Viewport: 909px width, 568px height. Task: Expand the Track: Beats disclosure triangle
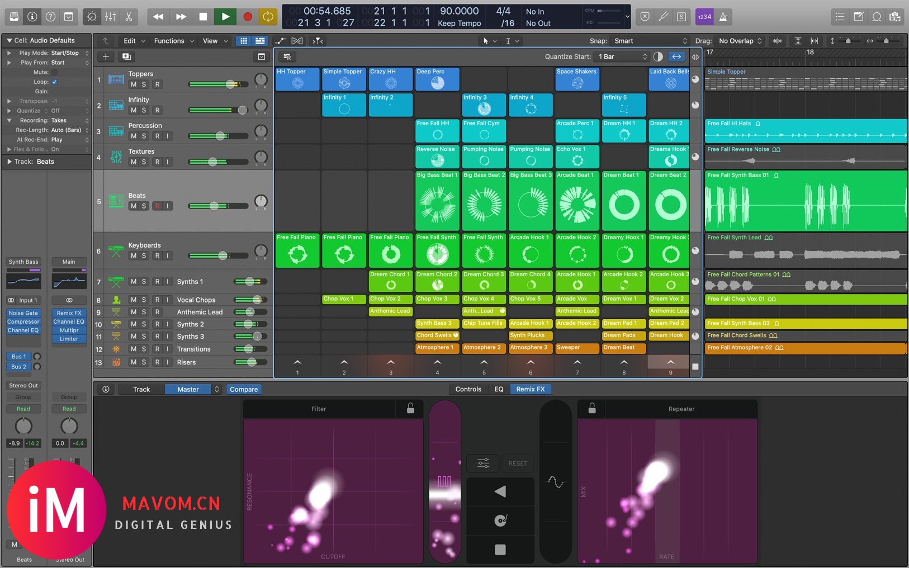click(x=9, y=162)
